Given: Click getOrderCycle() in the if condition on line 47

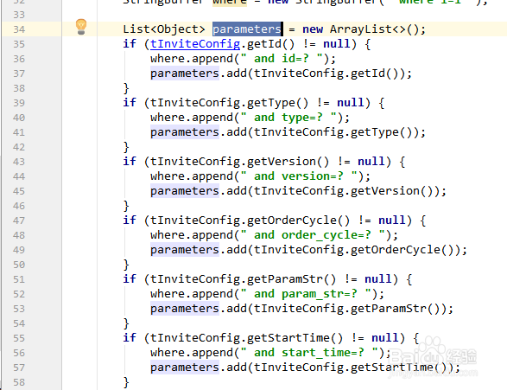Looking at the screenshot, I should pyautogui.click(x=299, y=221).
